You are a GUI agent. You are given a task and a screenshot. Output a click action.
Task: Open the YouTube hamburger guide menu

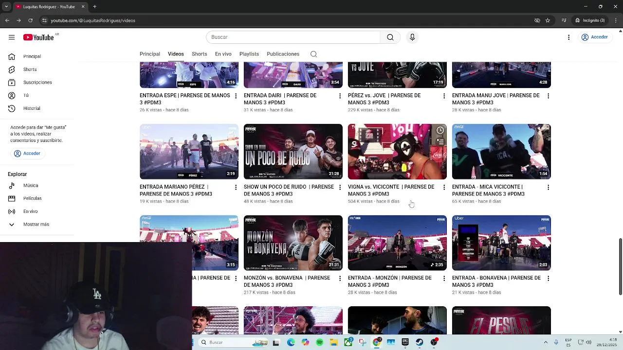pyautogui.click(x=11, y=37)
